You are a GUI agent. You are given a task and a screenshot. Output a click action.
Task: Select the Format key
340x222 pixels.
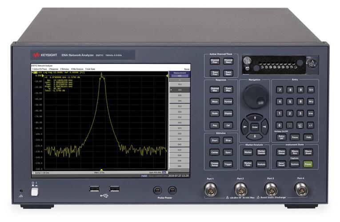click(x=228, y=101)
